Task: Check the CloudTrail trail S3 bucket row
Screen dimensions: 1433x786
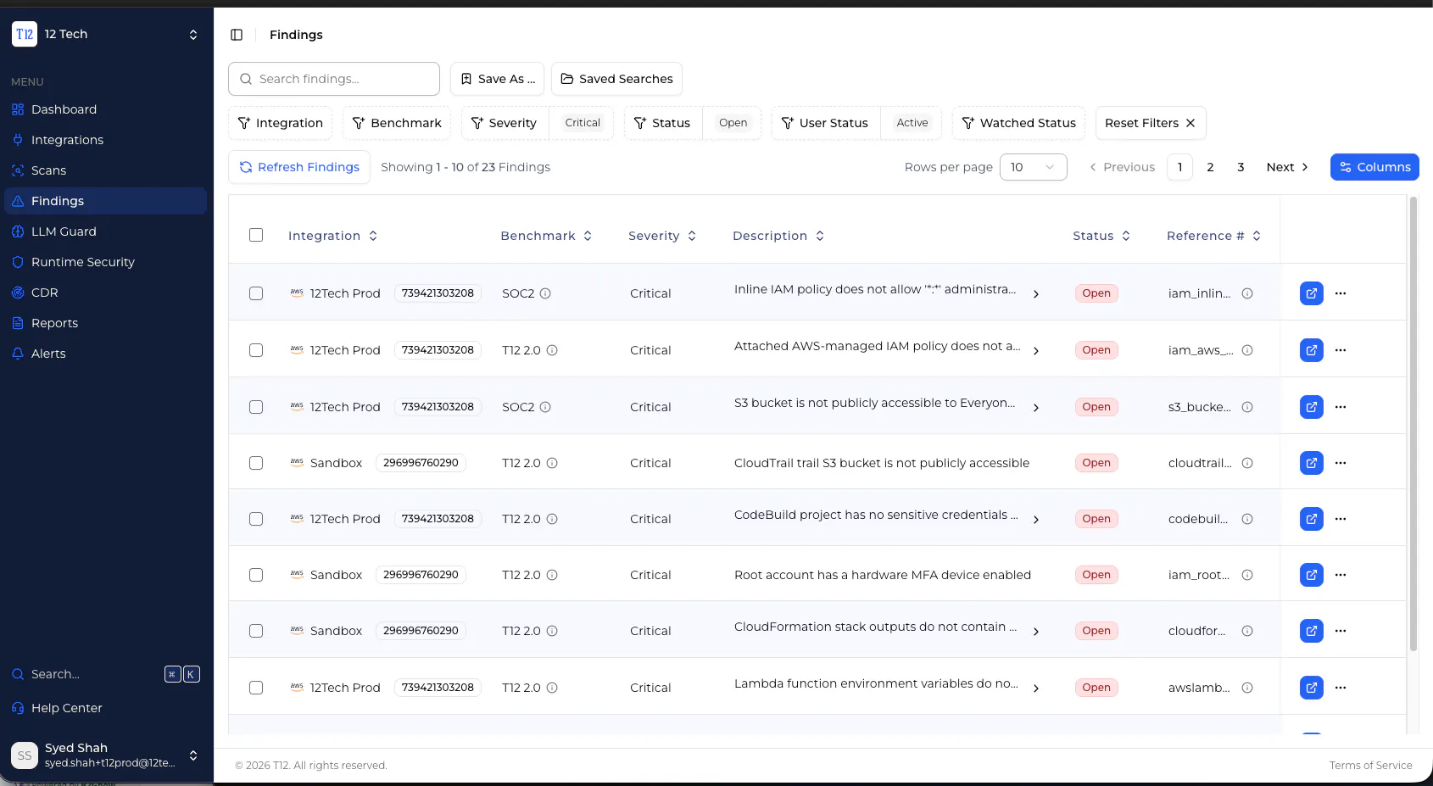Action: click(x=256, y=463)
